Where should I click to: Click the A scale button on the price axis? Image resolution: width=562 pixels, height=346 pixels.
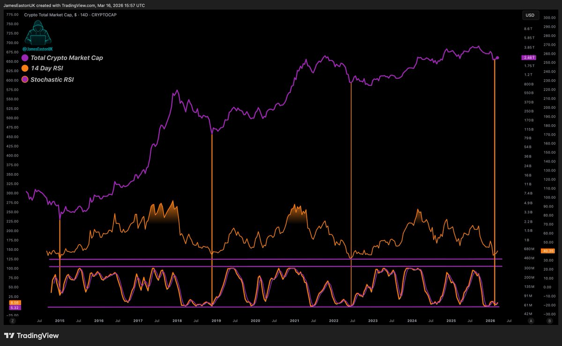pos(531,321)
